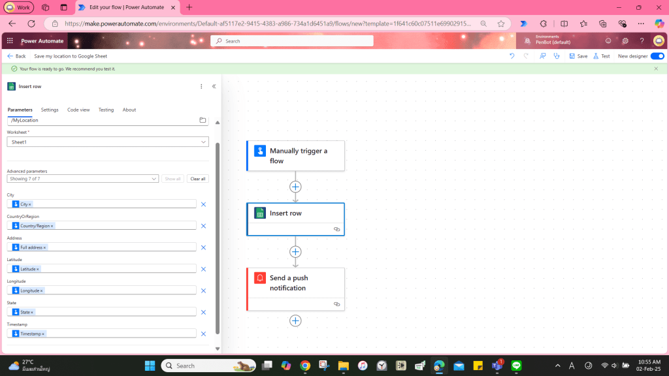Open the Power Automate app launcher waffle
669x376 pixels.
(x=10, y=40)
